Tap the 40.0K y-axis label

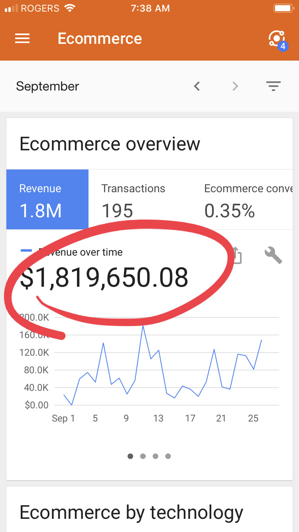(x=36, y=388)
